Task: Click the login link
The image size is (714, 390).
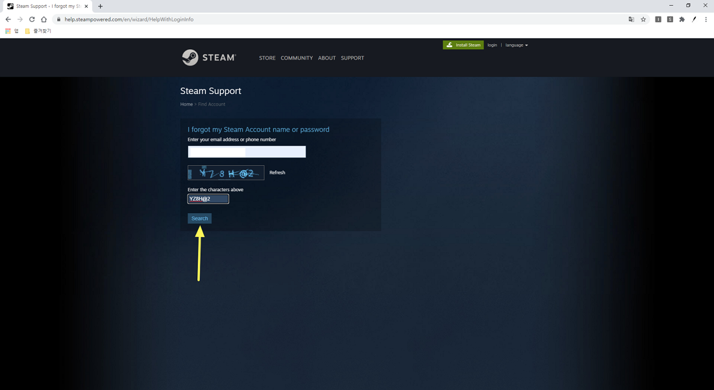Action: 492,45
